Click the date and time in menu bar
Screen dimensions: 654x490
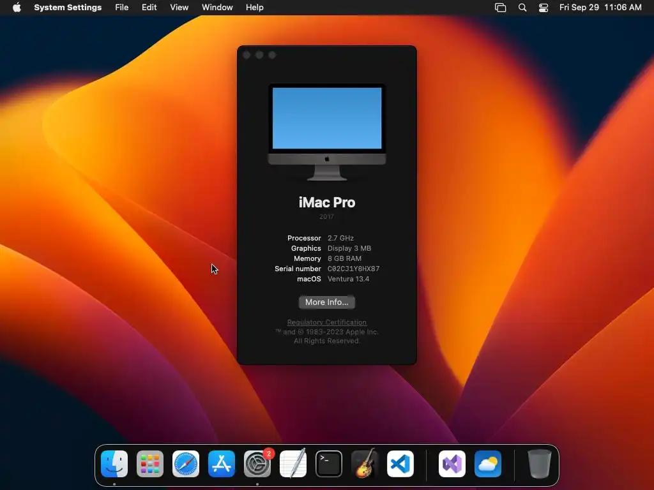tap(600, 8)
